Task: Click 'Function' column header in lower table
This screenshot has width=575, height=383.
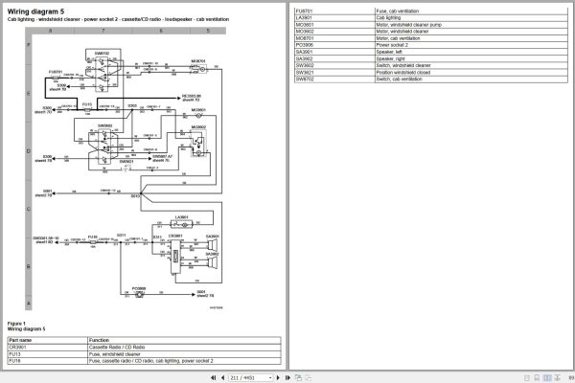Action: 184,340
